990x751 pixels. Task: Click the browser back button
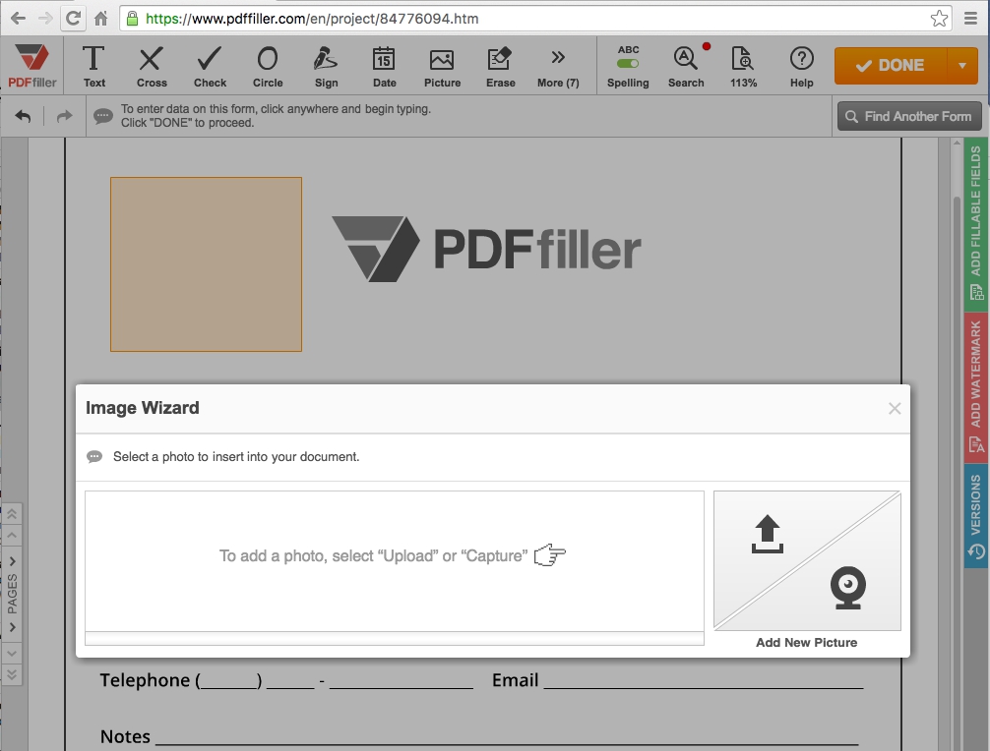pos(19,19)
